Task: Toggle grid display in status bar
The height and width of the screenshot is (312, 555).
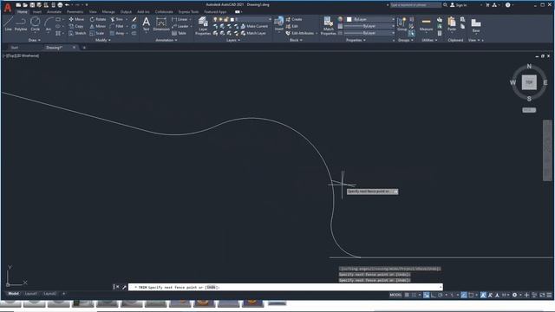Action: (x=407, y=295)
